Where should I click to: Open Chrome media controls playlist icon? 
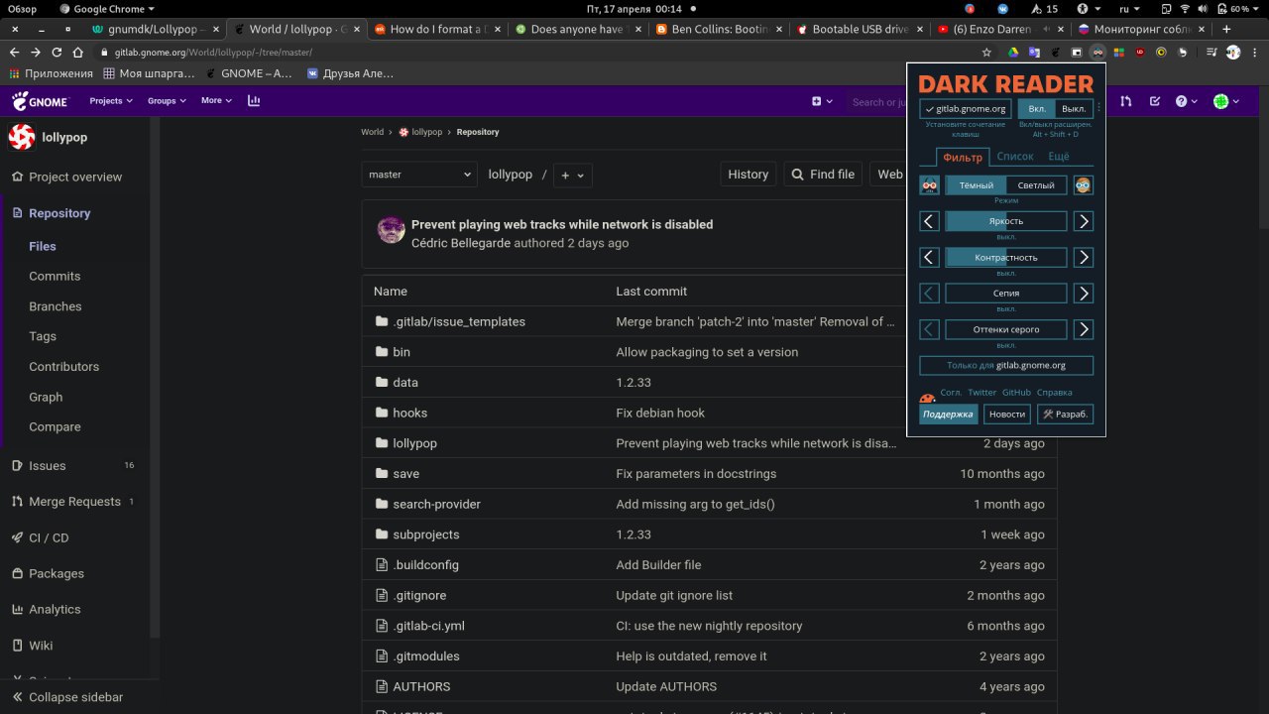coord(1211,52)
